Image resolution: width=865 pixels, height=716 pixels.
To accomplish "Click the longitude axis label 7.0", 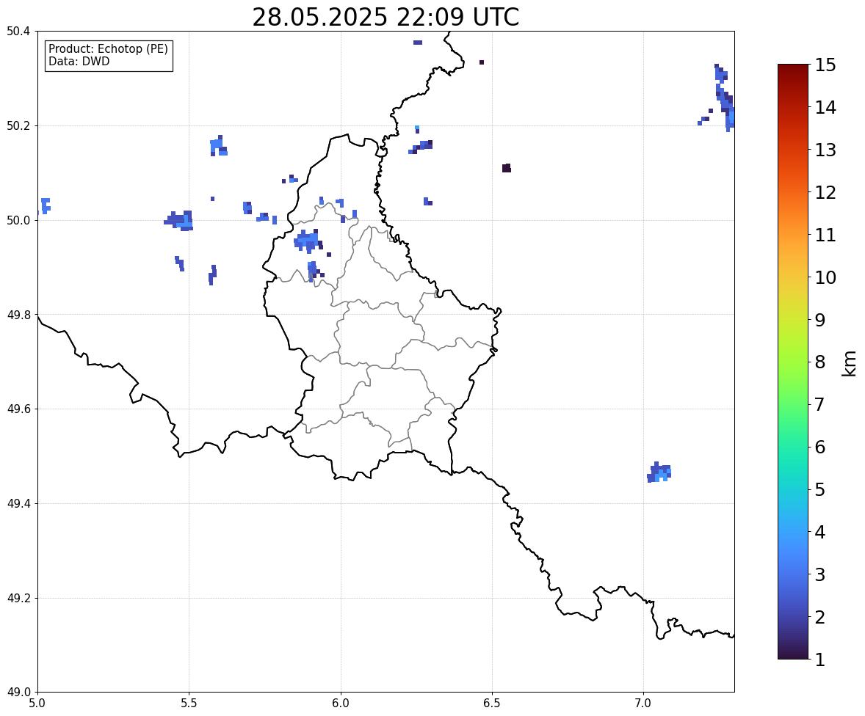I will pos(643,704).
